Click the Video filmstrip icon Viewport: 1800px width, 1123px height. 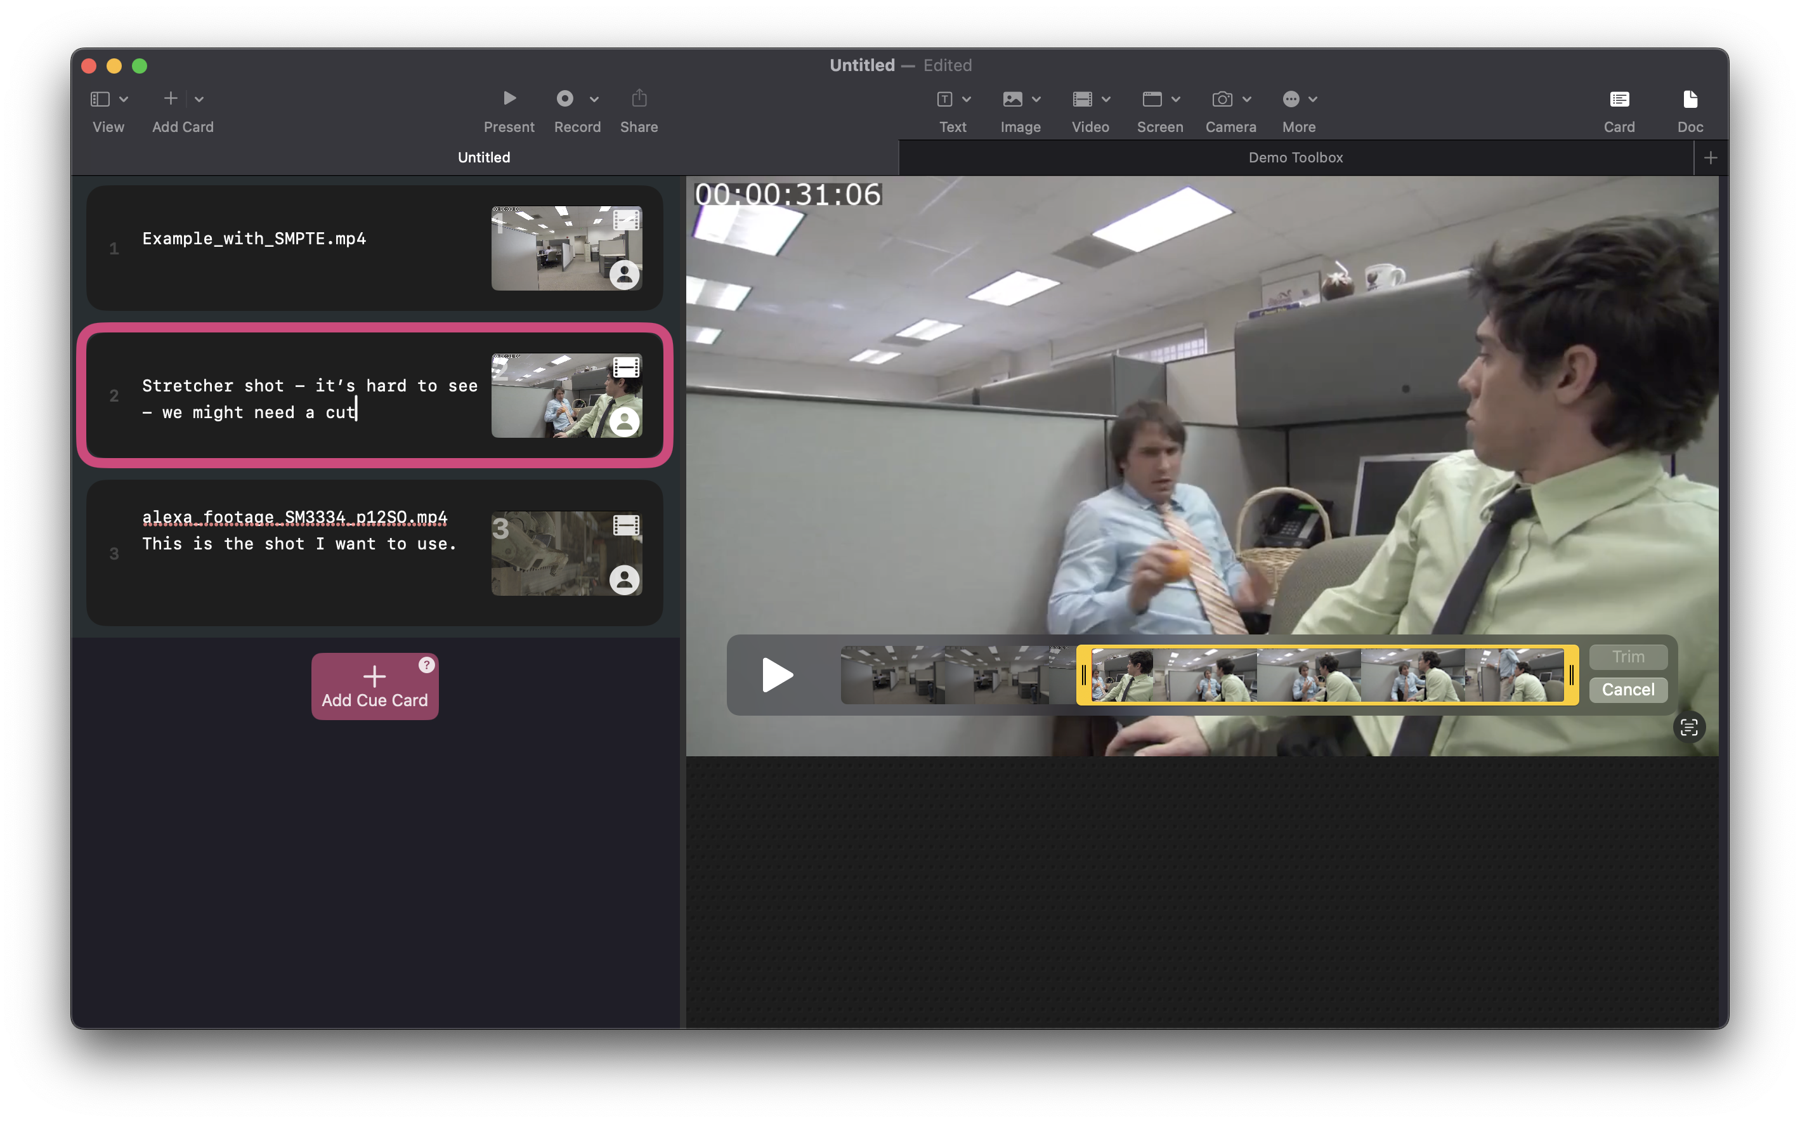point(1082,99)
